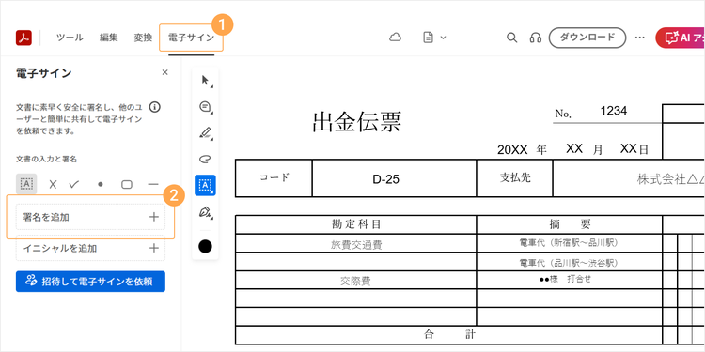Viewport: 705px width, 352px height.
Task: Select the line tool
Action: pyautogui.click(x=153, y=185)
